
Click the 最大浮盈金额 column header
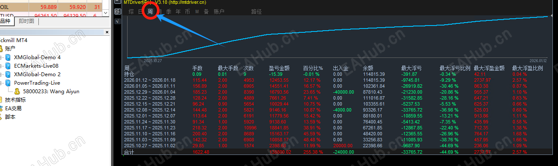(489, 68)
